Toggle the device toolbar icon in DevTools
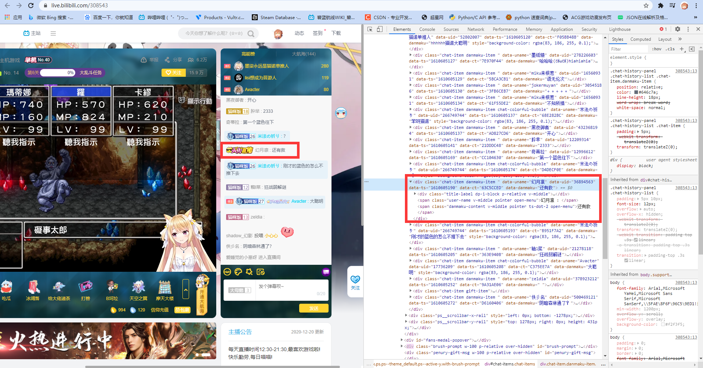The image size is (703, 368). pos(380,29)
